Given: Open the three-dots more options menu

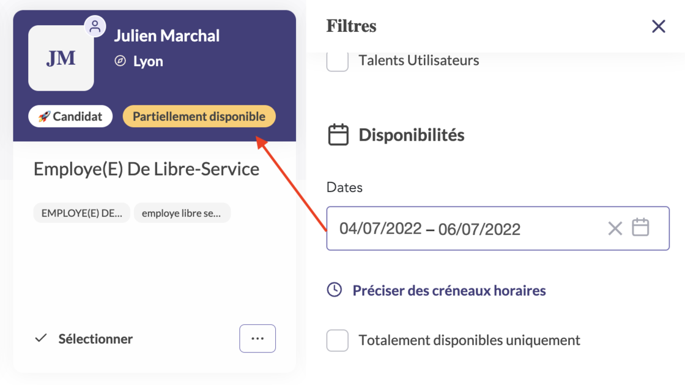Looking at the screenshot, I should [257, 338].
